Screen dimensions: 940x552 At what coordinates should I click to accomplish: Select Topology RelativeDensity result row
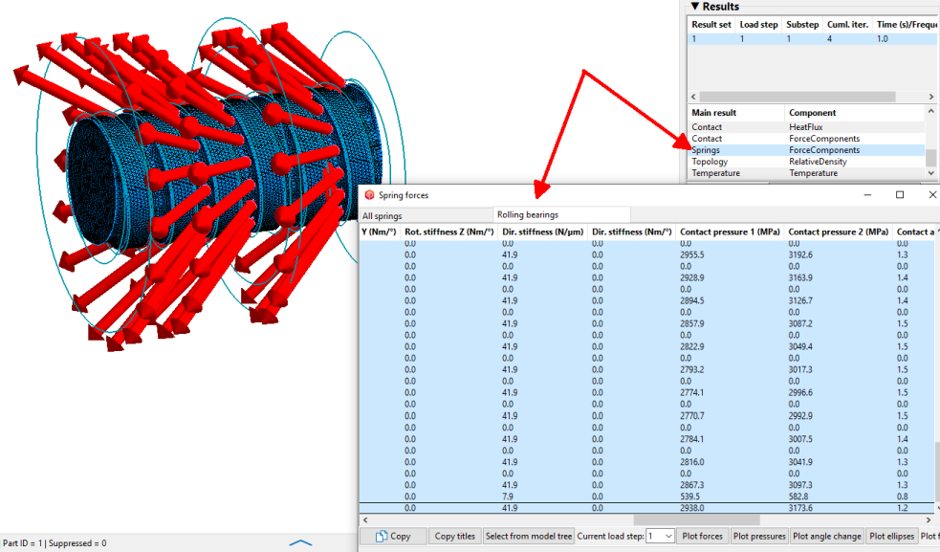coord(807,162)
